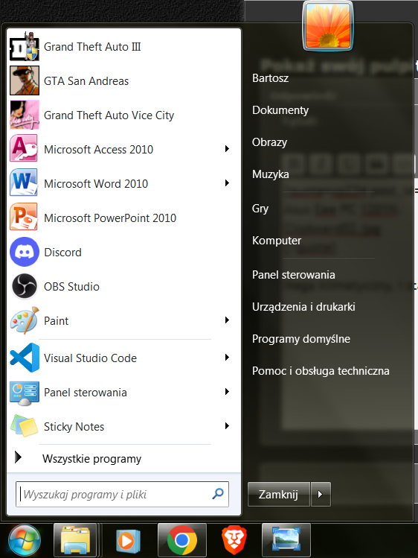Show Wszystkie programy list
This screenshot has width=418, height=558.
tap(92, 458)
